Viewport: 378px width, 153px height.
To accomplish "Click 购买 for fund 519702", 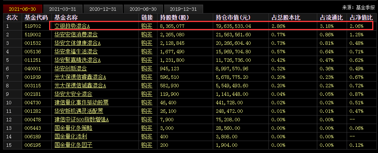I will 147,26.
